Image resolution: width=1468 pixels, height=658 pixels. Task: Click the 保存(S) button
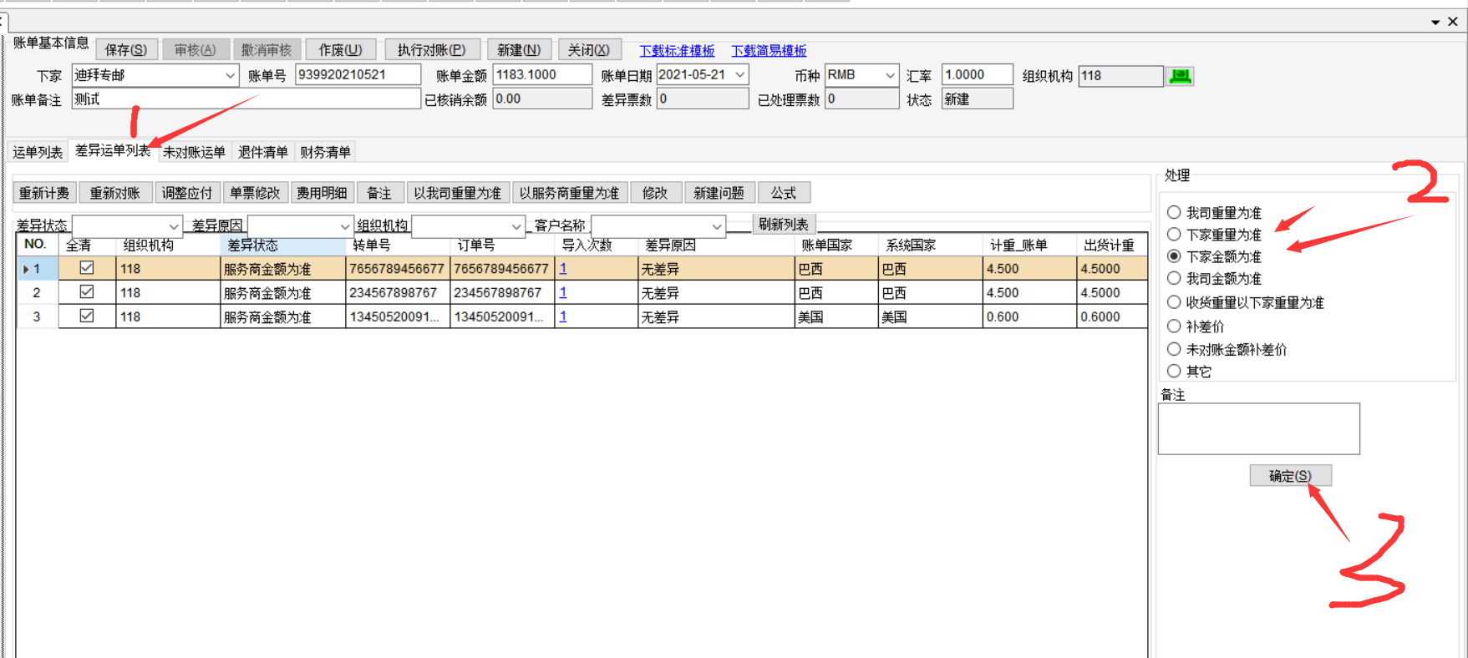tap(126, 50)
